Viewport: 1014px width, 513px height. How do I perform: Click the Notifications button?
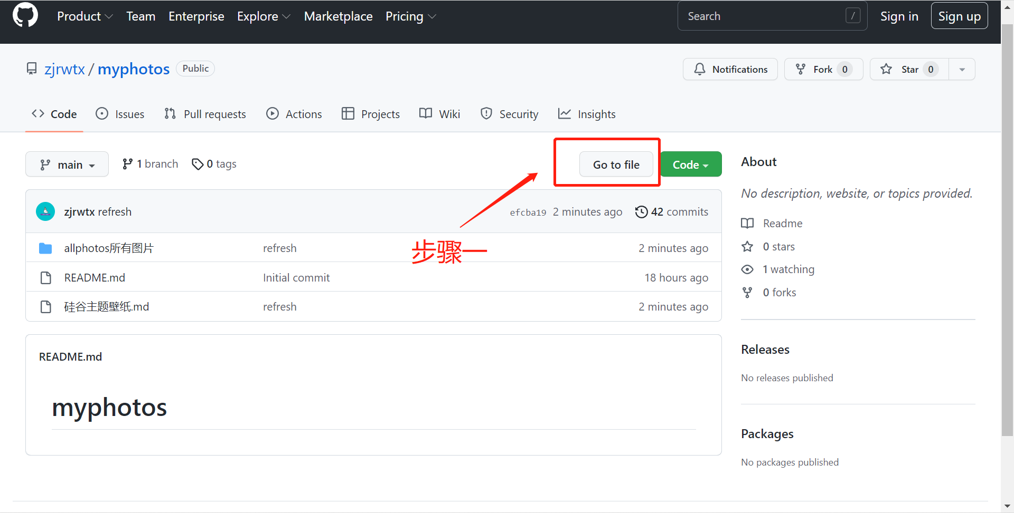coord(730,69)
